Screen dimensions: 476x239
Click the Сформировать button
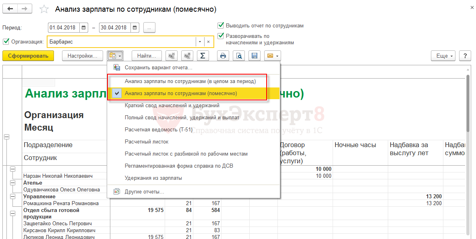coord(28,56)
